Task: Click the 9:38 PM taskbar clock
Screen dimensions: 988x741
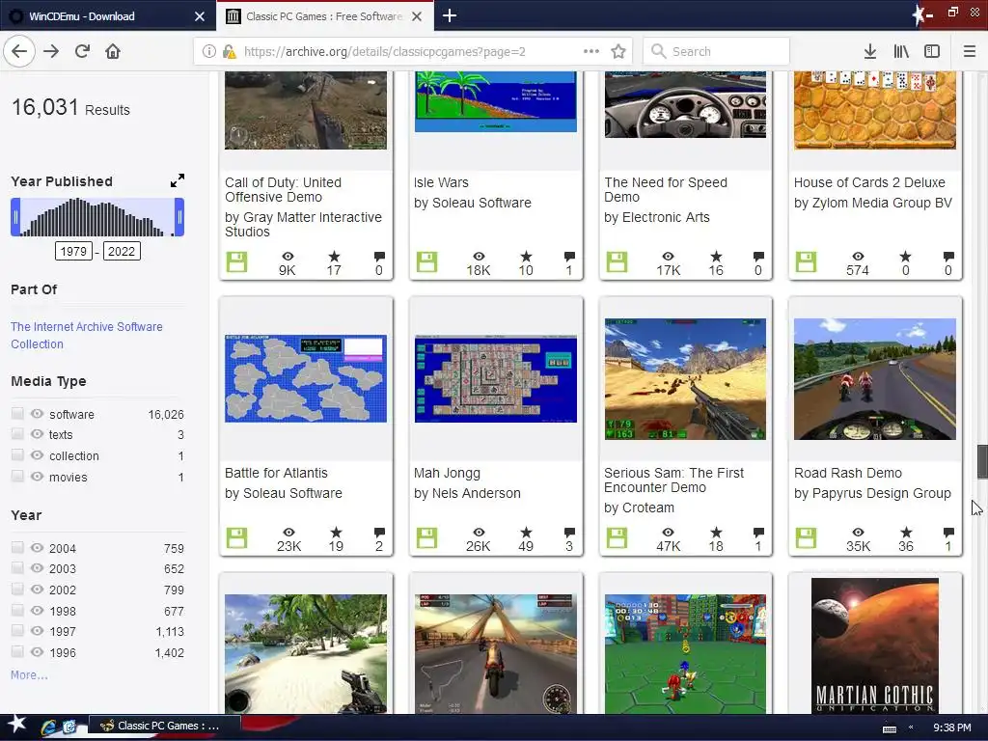Action: point(951,727)
